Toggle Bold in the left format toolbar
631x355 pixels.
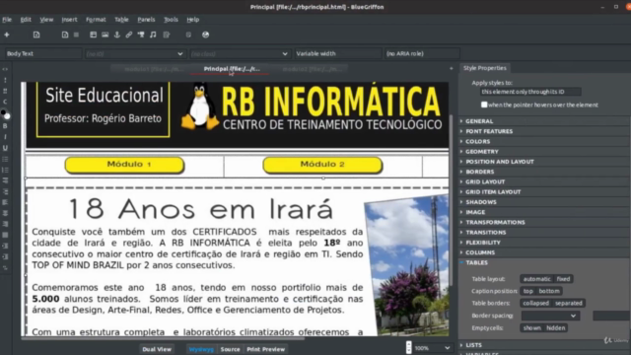(5, 126)
